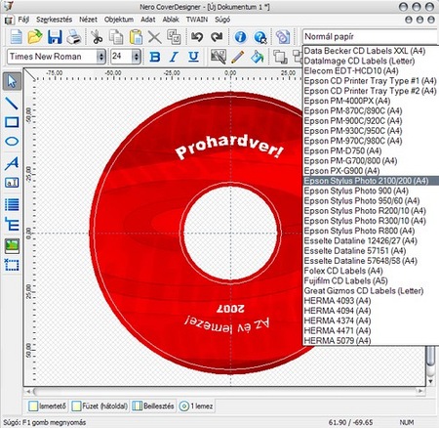Open the Nézet menu
This screenshot has height=428, width=439.
[88, 20]
